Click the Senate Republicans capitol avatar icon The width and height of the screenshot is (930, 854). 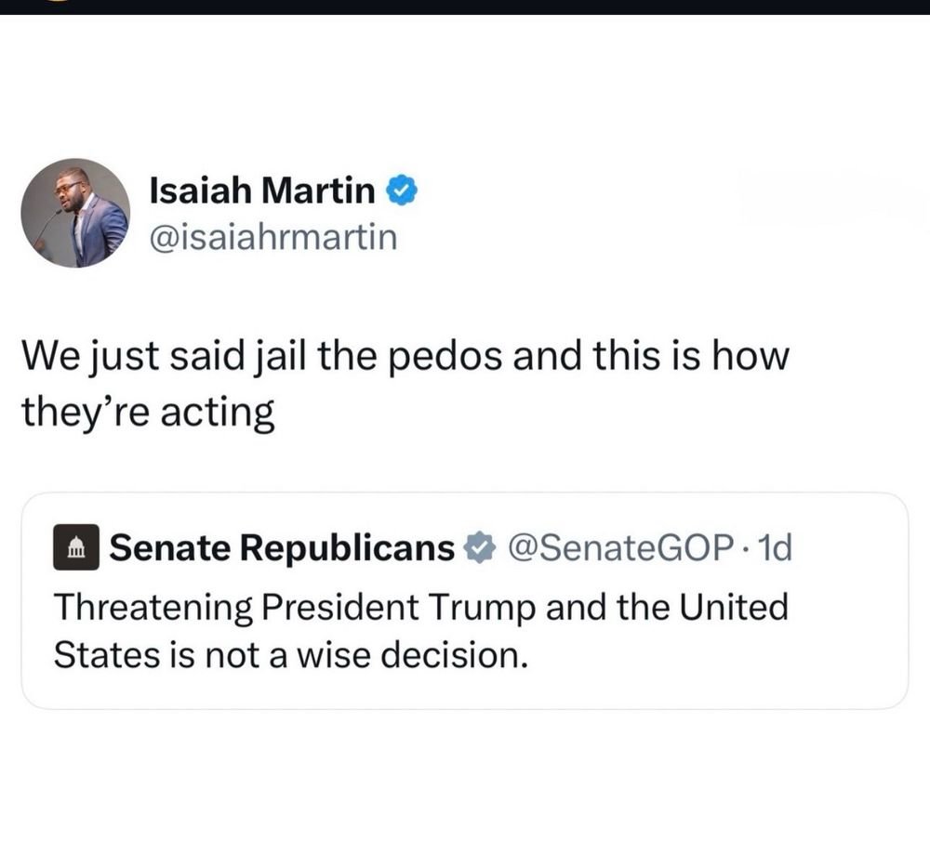[x=77, y=548]
